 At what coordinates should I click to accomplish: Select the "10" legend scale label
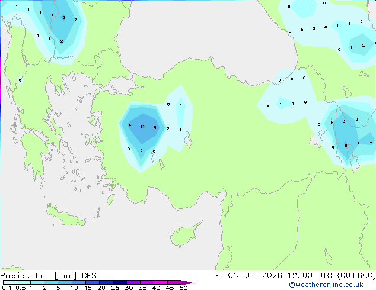[74, 288]
